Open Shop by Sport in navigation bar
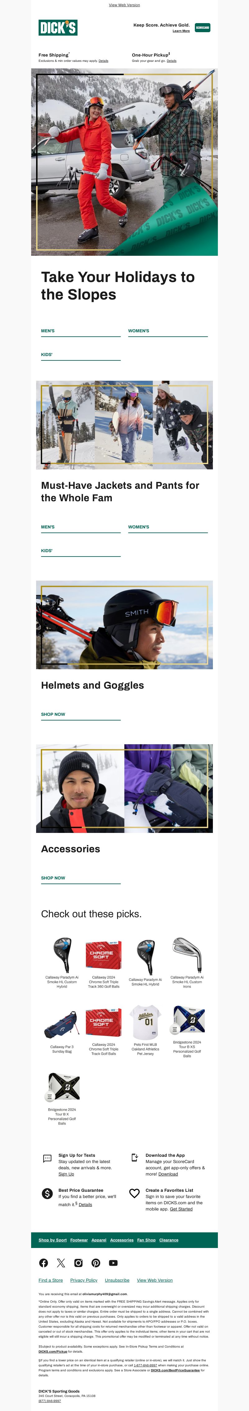Viewport: 249px width, 1411px height. pyautogui.click(x=52, y=1240)
